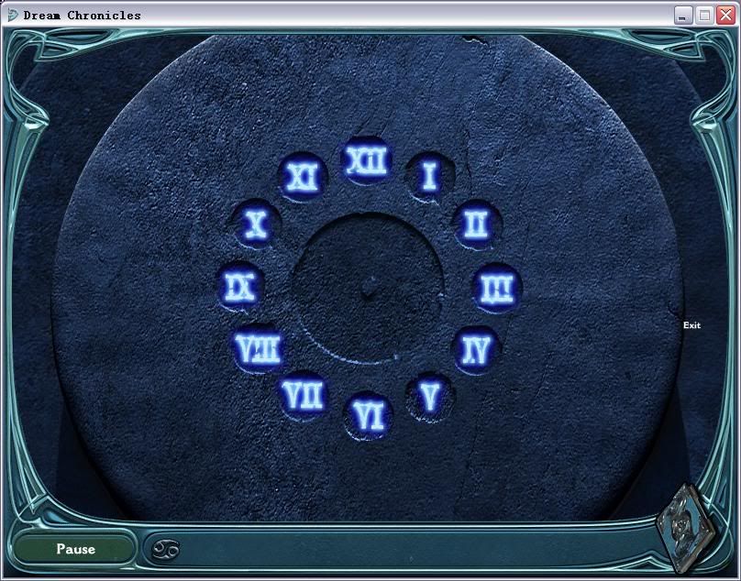Screen dimensions: 741x581
Task: Click the glowing IV numeral stone
Action: (x=477, y=349)
